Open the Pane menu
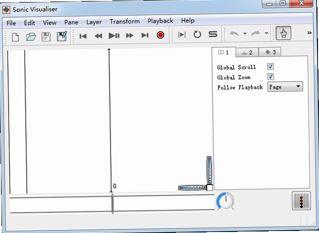 (71, 22)
